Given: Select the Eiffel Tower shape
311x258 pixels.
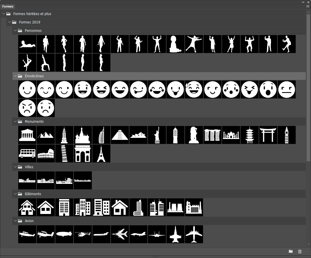Looking at the screenshot, I should 101,153.
